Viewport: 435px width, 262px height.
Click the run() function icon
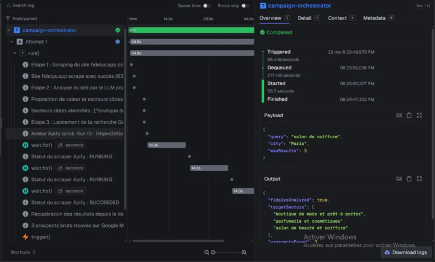(x=22, y=53)
